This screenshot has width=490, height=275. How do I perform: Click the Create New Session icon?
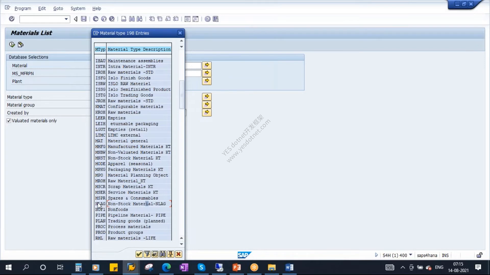click(187, 19)
